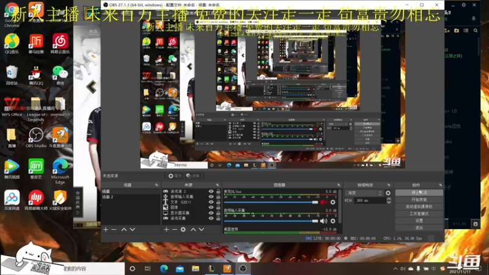Show hidden system tray icons chevron
This screenshot has height=275, width=489.
pyautogui.click(x=395, y=268)
